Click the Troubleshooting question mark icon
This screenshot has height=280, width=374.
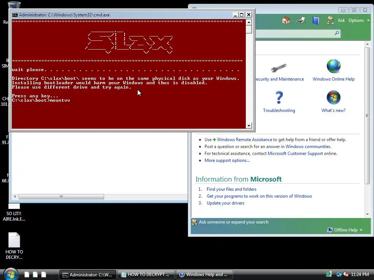pyautogui.click(x=279, y=97)
